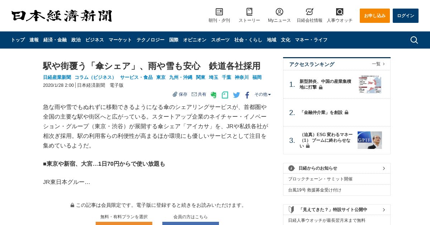Open the ビジネス navigation item
The image size is (430, 225).
[x=95, y=40]
